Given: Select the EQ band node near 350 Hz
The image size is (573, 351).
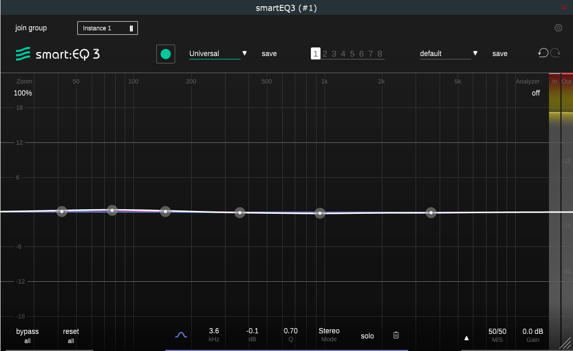Looking at the screenshot, I should (x=240, y=212).
